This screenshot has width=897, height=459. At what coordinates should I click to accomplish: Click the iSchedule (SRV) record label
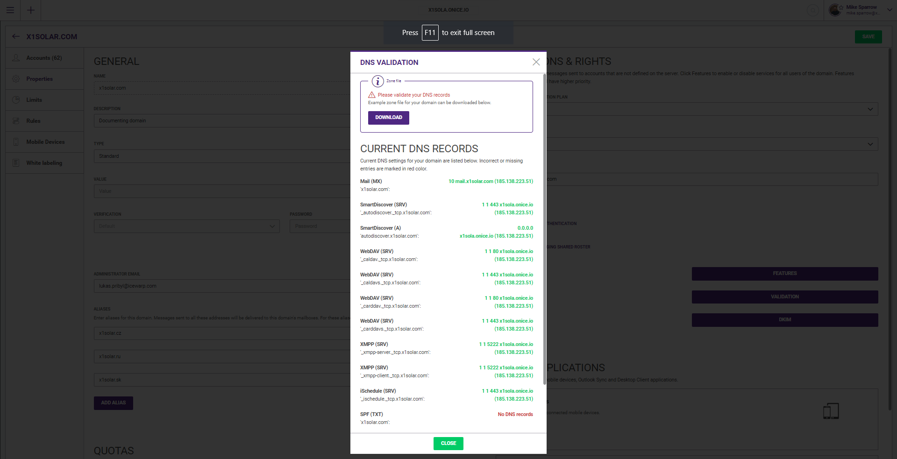click(x=378, y=391)
